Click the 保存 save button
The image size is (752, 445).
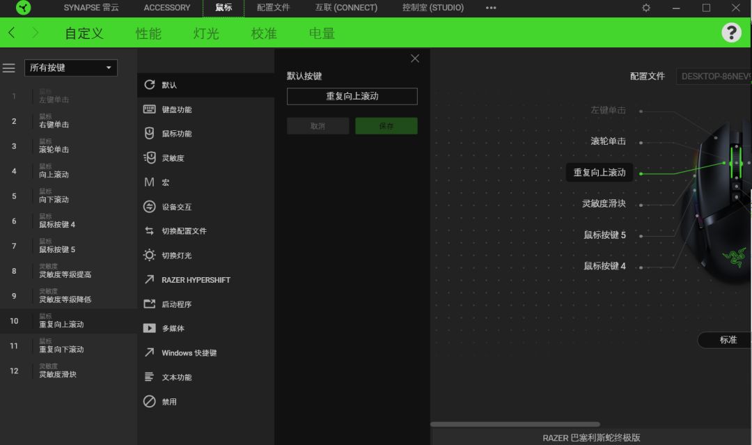386,125
